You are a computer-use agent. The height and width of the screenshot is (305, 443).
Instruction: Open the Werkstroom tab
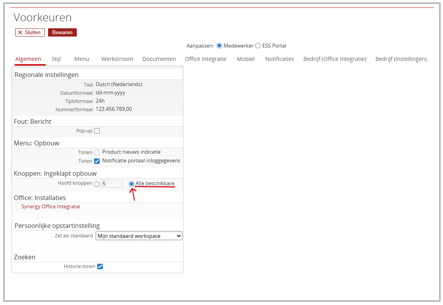(x=117, y=59)
